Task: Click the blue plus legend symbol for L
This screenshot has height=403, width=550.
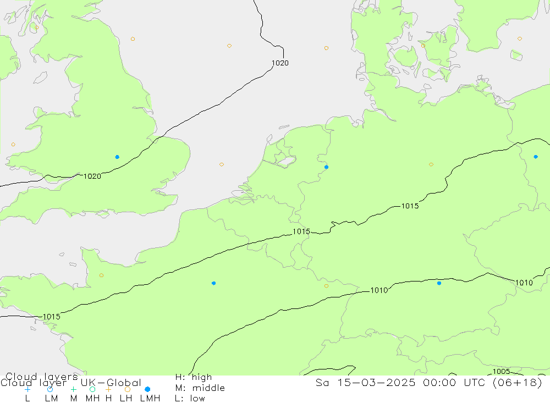Action: (28, 389)
